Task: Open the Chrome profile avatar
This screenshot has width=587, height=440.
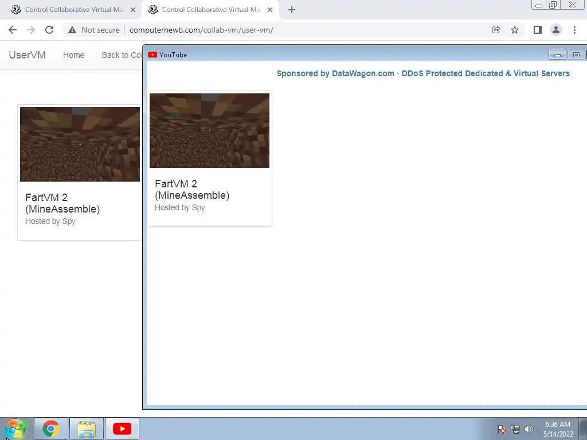Action: (x=556, y=30)
